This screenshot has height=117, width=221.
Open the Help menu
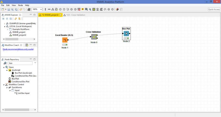[x=27, y=5]
